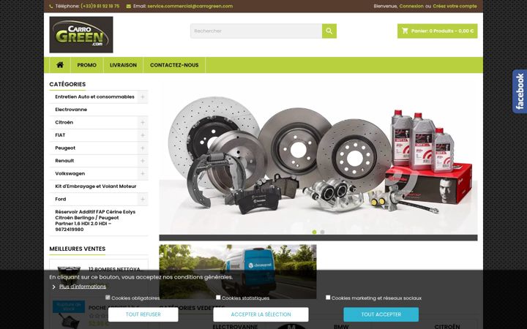The width and height of the screenshot is (527, 329).
Task: Click ACCEPTER LA SÉLECTION button
Action: (x=261, y=314)
